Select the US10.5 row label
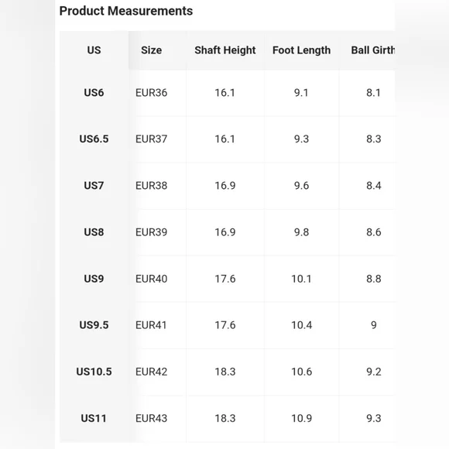Screen dimensions: 449x449 pyautogui.click(x=94, y=372)
